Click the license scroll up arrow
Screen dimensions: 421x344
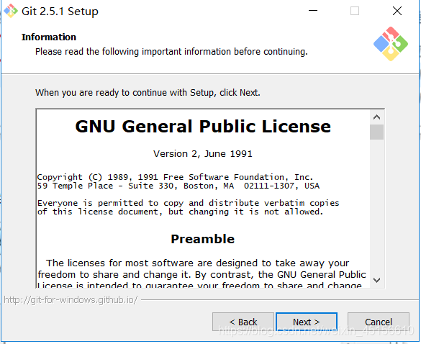click(x=376, y=117)
